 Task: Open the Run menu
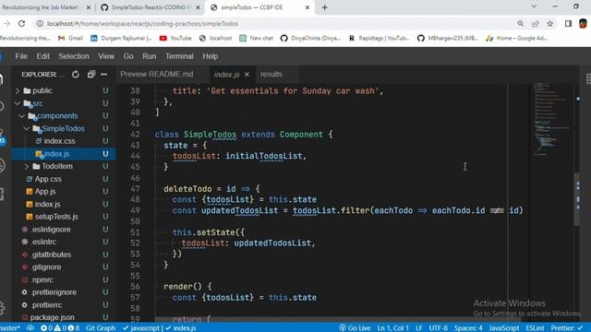coord(150,56)
